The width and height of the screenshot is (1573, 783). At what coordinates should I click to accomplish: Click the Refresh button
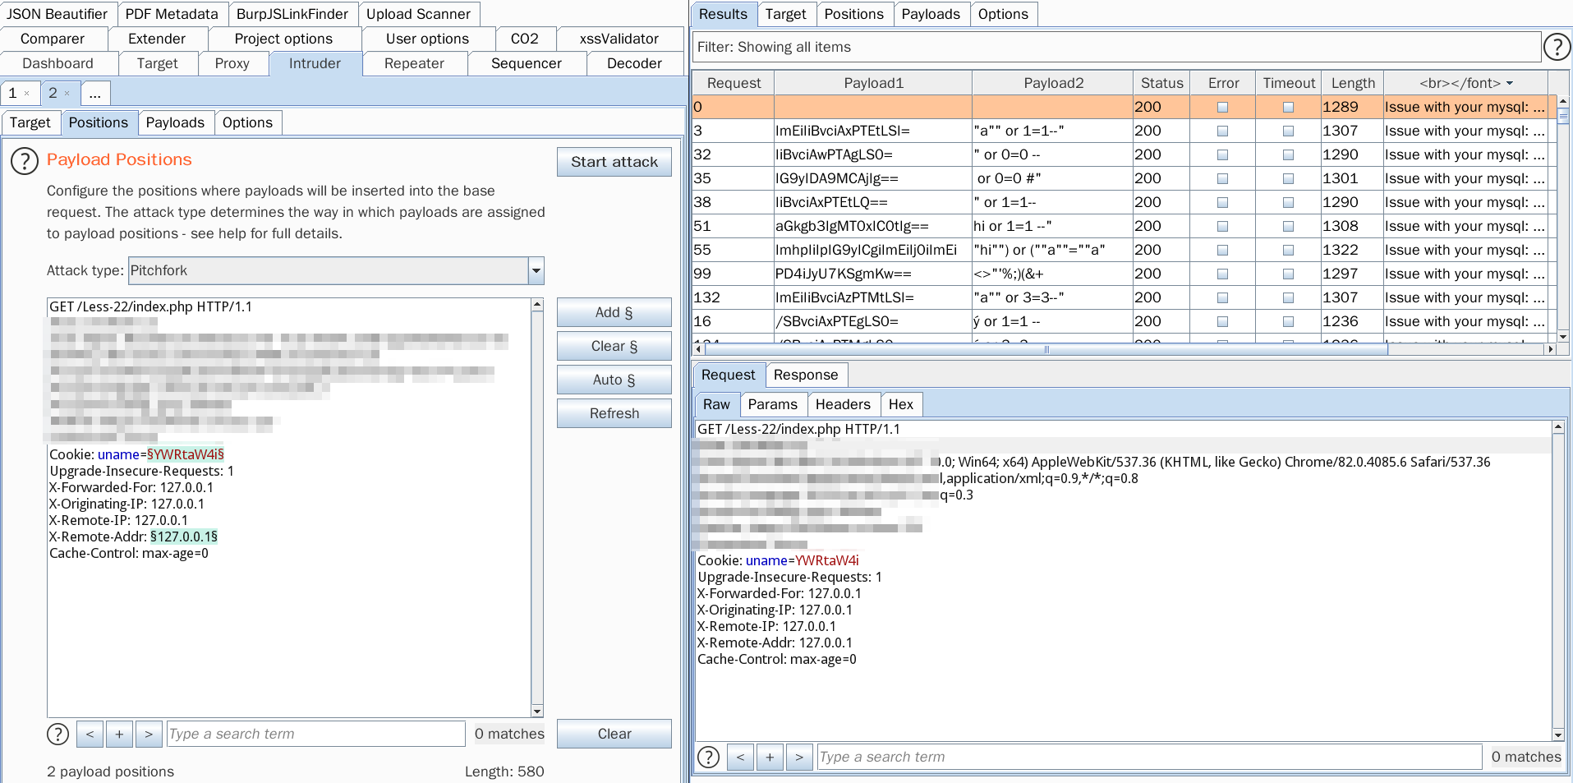[x=614, y=413]
